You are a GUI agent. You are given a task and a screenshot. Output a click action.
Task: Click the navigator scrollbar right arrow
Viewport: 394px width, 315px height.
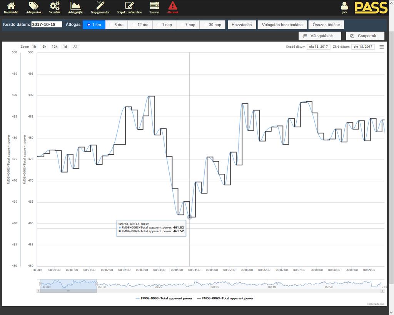(383, 291)
